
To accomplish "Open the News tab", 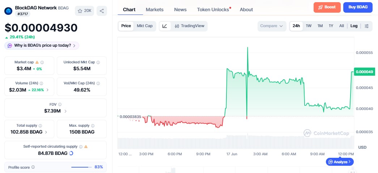I will [x=180, y=10].
